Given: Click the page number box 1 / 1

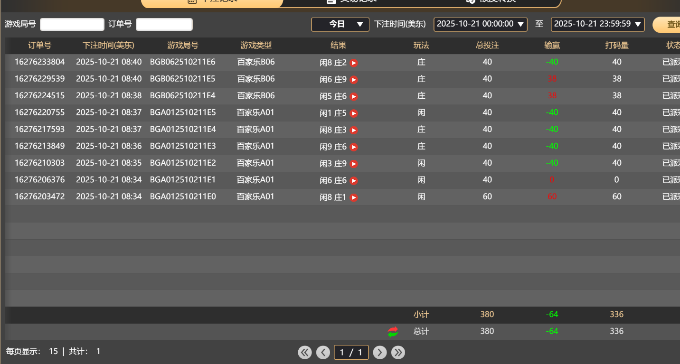Looking at the screenshot, I should pos(351,352).
